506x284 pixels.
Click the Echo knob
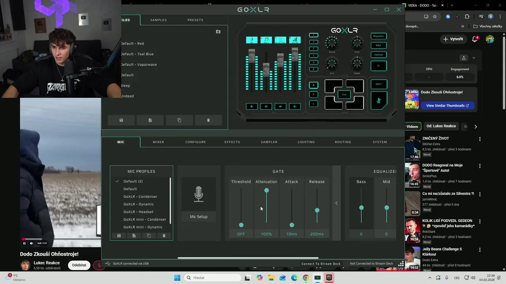click(332, 64)
